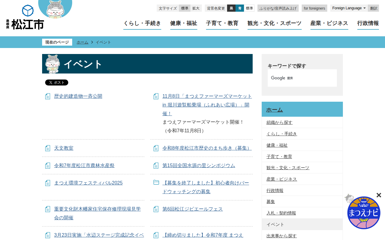Click document icon beside 第15回全国水源の里シンポジウム

(x=156, y=166)
